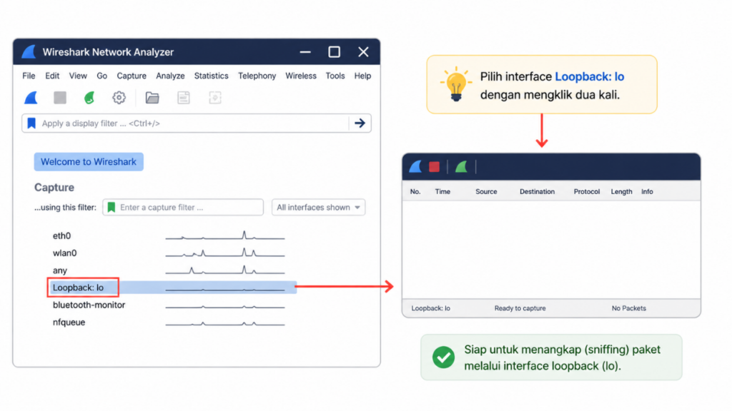Viewport: 732px width, 411px height.
Task: Open the Wireless menu
Action: (301, 76)
